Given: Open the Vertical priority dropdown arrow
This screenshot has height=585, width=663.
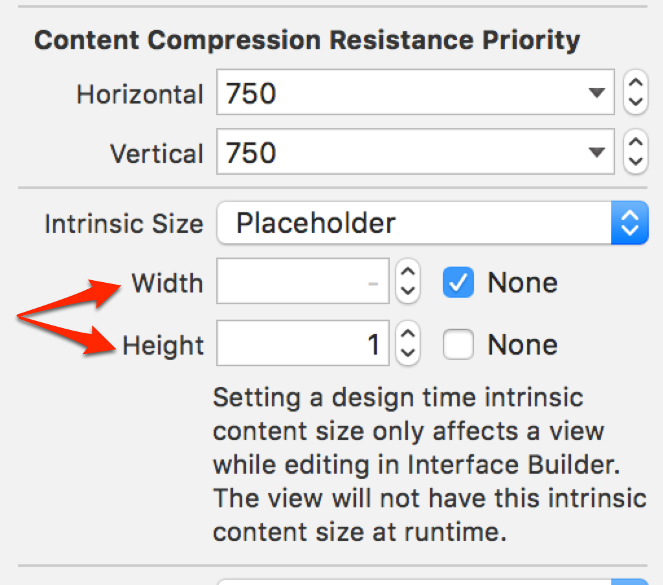Looking at the screenshot, I should tap(596, 151).
